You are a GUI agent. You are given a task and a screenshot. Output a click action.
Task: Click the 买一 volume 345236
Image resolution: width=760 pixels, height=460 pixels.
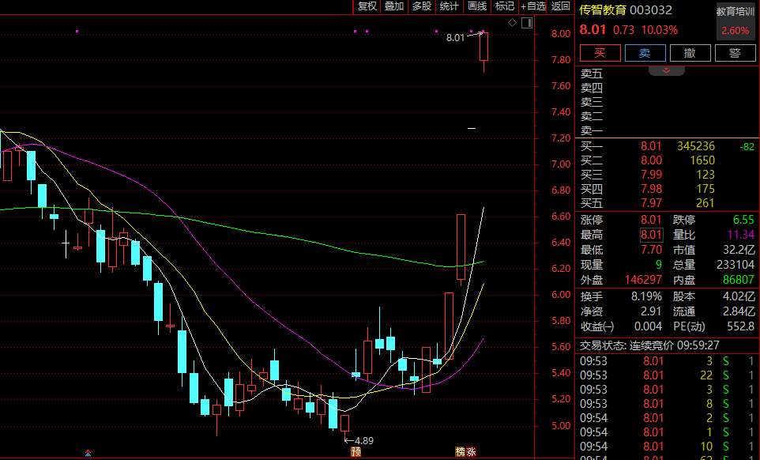point(696,146)
